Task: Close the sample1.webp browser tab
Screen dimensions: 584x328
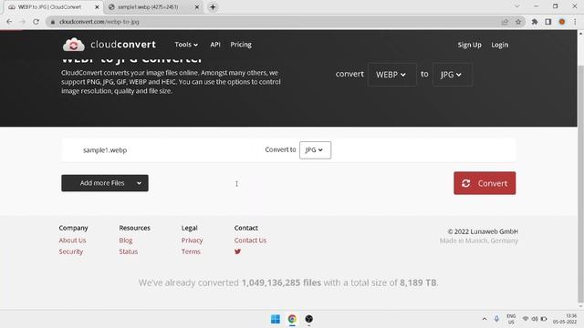Action: [x=197, y=7]
